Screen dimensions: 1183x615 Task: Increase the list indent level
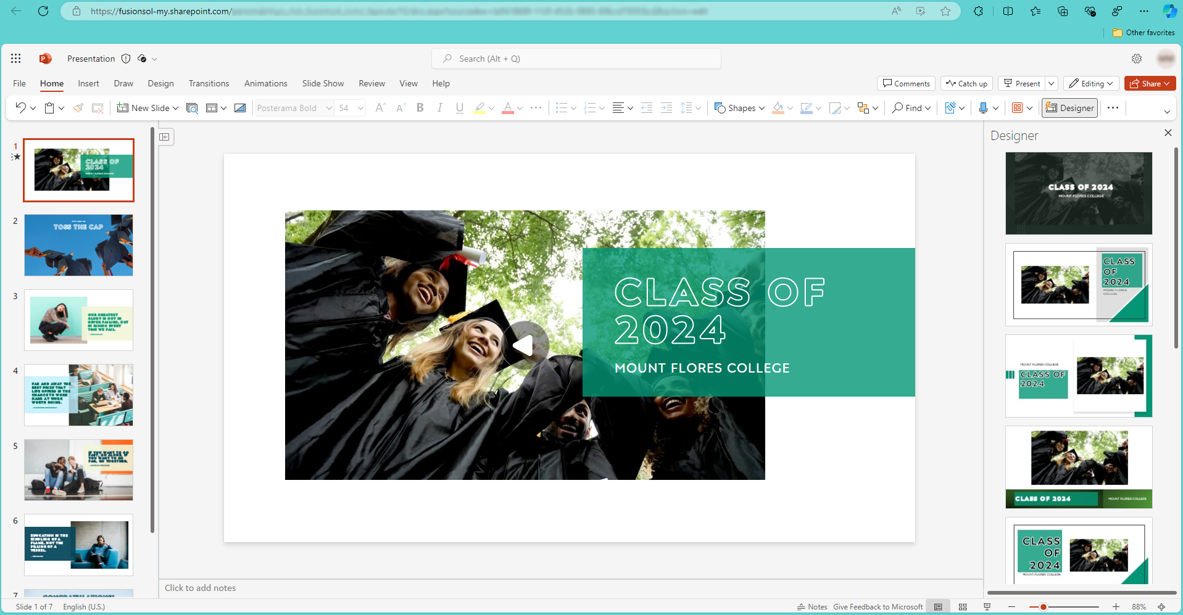(666, 108)
